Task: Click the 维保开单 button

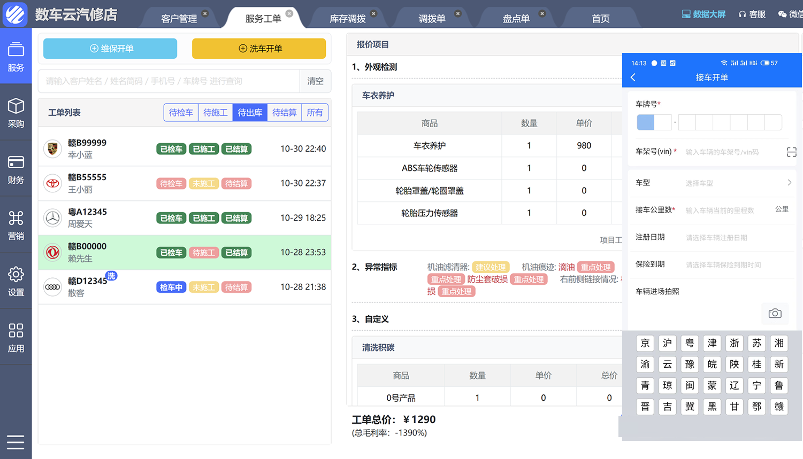Action: [x=110, y=49]
